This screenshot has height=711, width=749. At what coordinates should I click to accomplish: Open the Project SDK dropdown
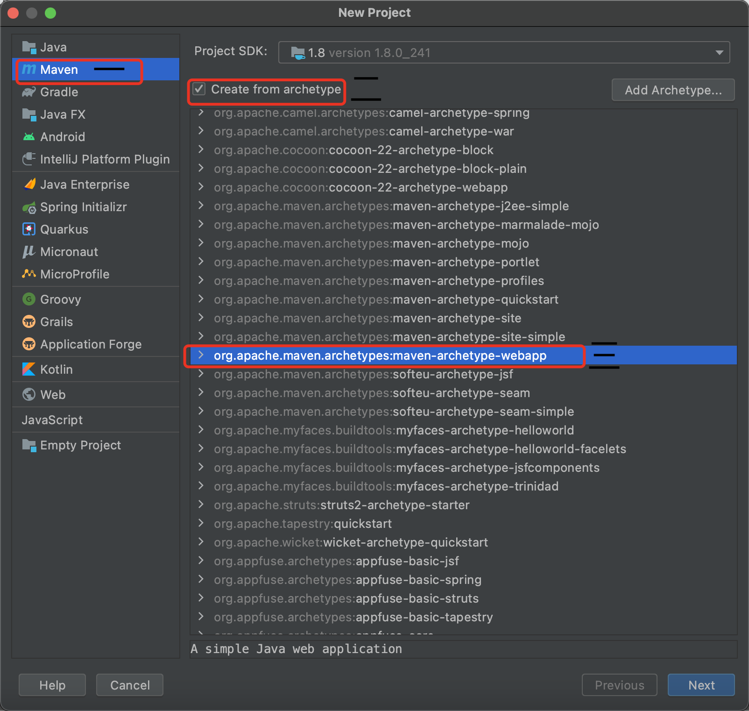719,52
